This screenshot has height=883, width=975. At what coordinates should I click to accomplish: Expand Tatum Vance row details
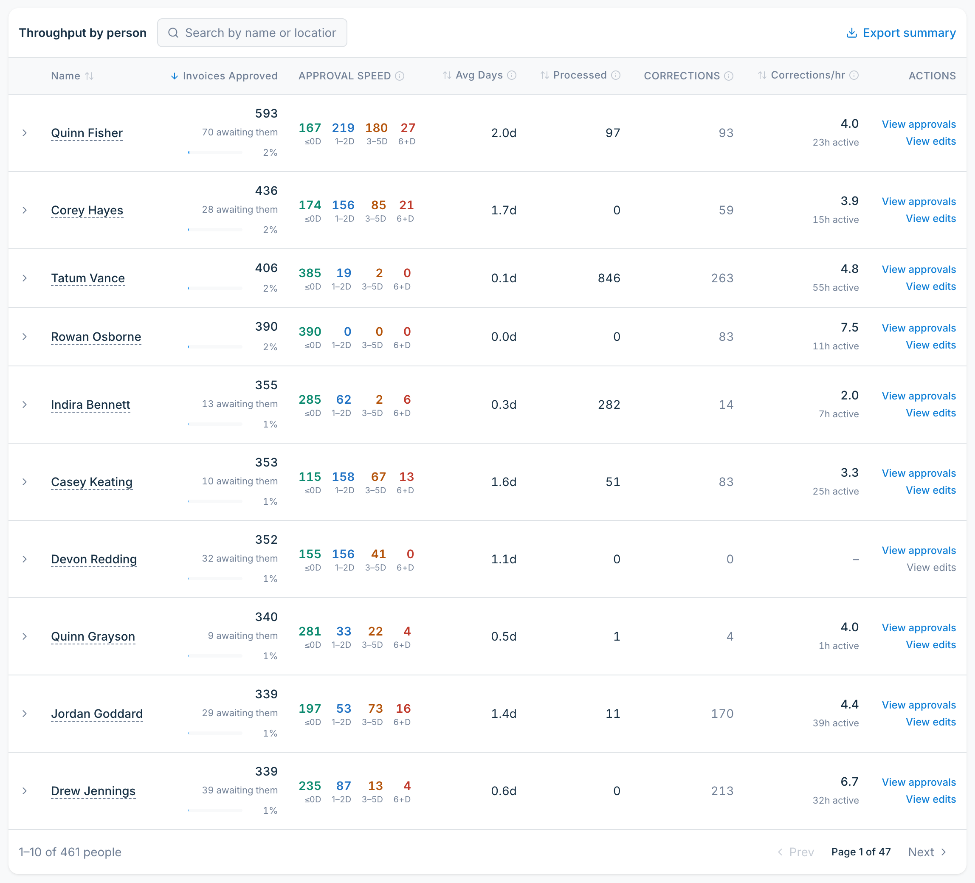pos(25,278)
